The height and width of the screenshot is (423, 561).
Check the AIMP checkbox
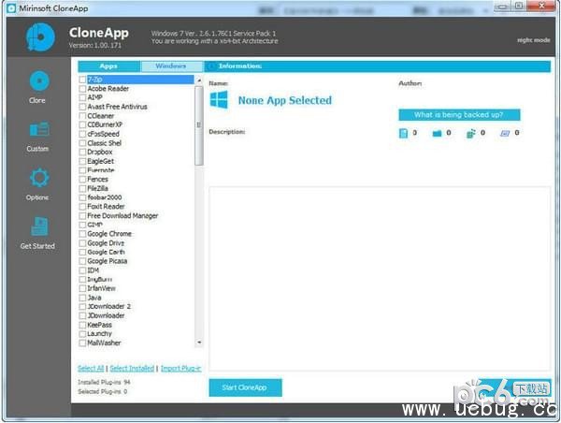tap(82, 97)
